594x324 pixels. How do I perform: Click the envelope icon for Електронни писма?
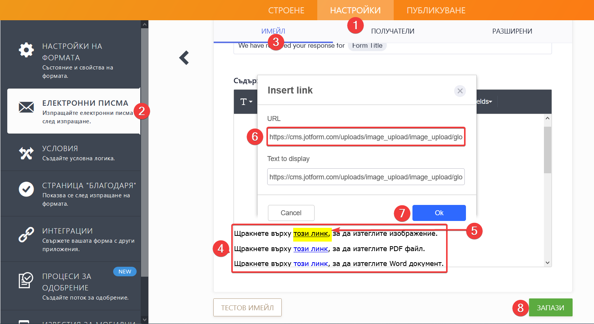point(26,107)
